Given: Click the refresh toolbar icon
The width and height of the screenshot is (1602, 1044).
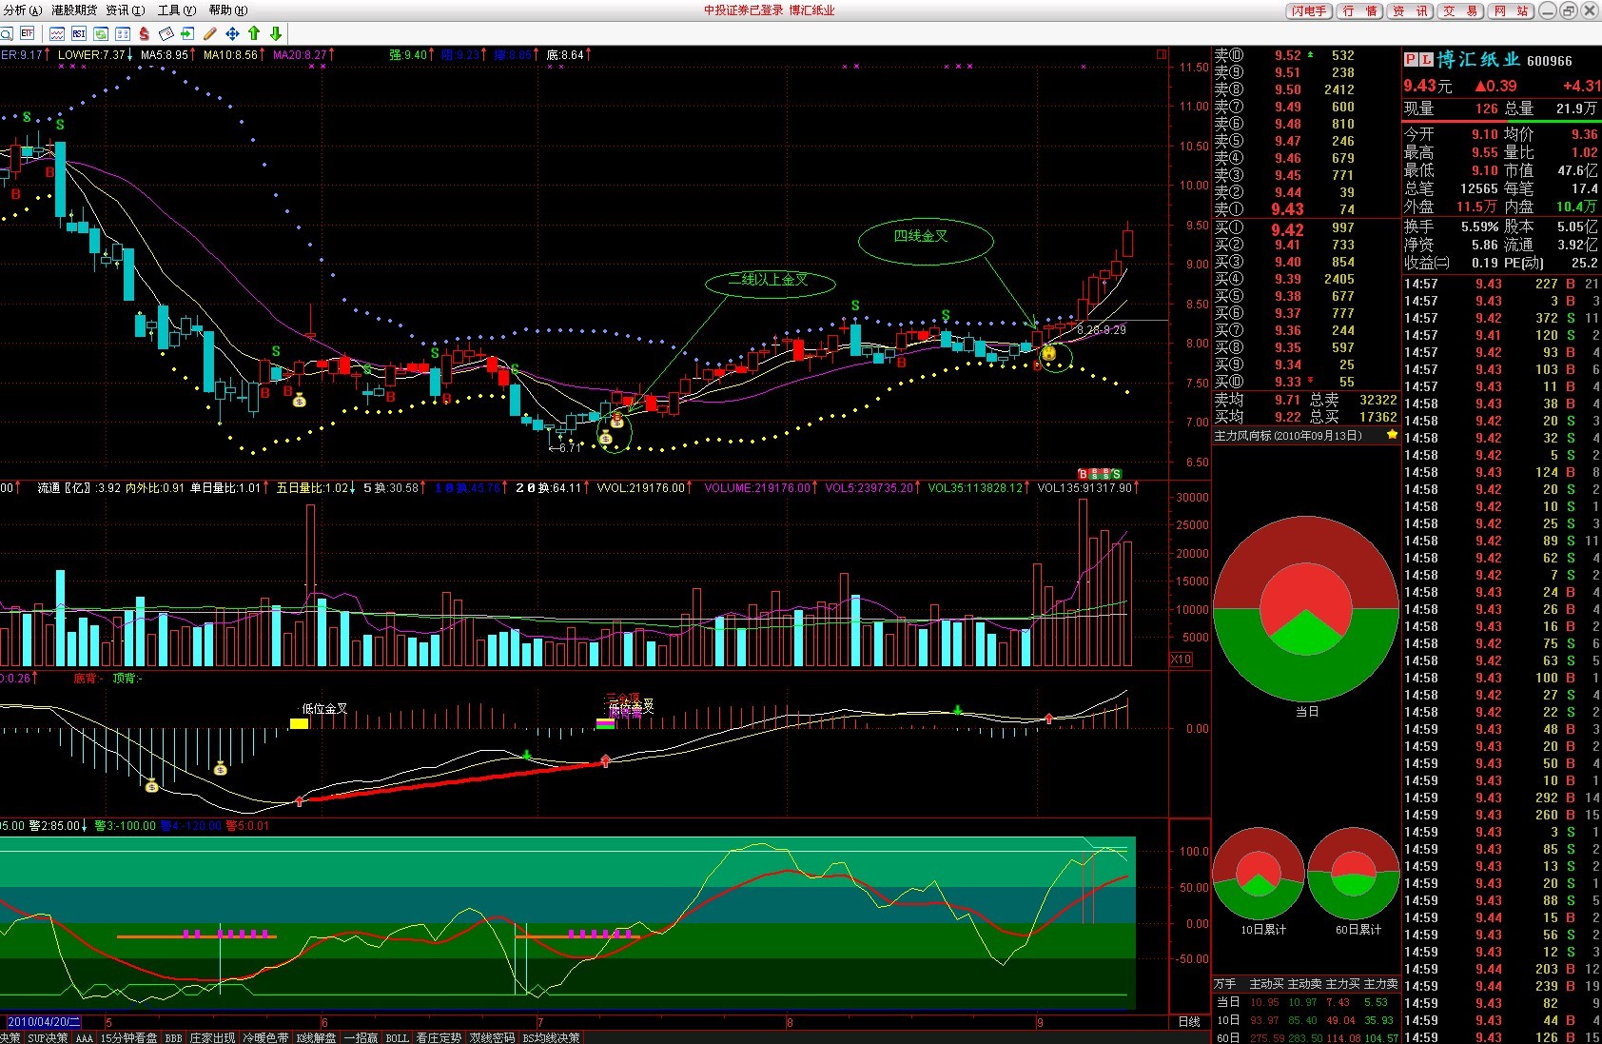Looking at the screenshot, I should tap(101, 33).
